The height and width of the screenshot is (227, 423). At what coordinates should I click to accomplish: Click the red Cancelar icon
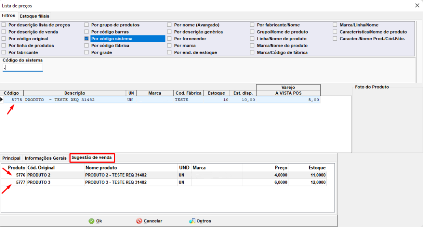click(139, 221)
